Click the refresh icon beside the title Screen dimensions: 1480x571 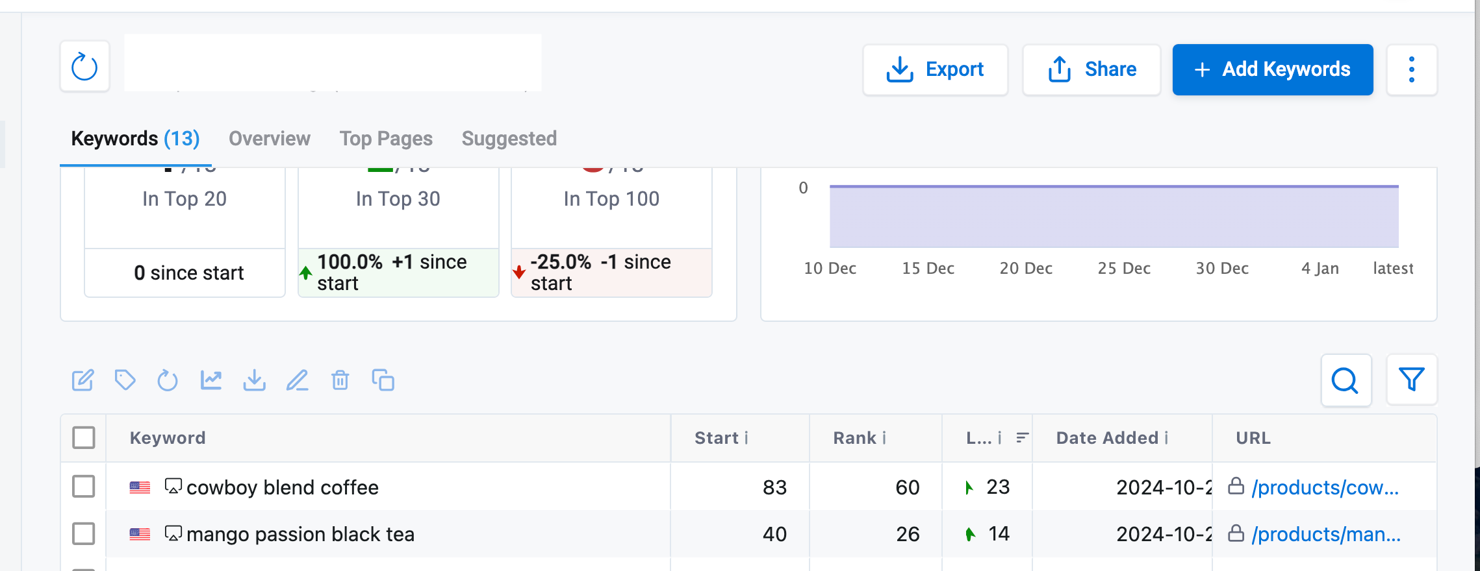coord(84,67)
